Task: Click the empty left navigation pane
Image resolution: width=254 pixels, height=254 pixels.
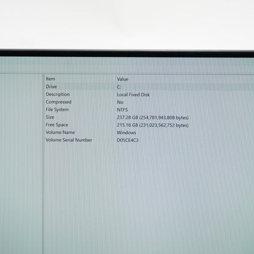Action: click(x=21, y=164)
